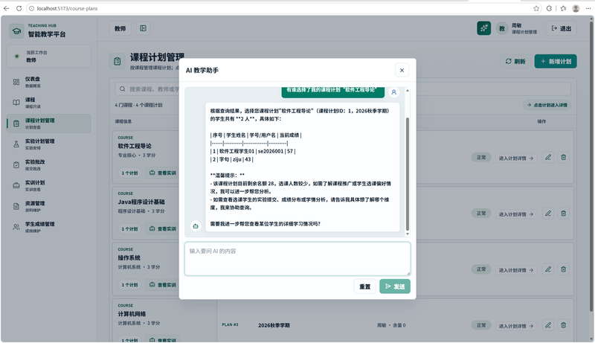Click the 教师 tag in the header
Viewport: 595px width, 343px height.
point(120,28)
